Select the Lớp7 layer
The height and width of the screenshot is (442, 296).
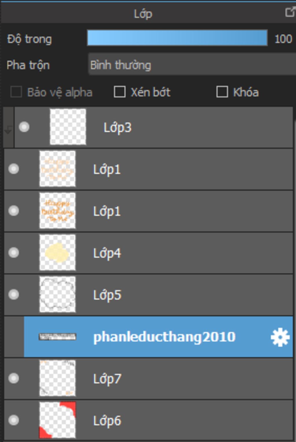tap(149, 378)
